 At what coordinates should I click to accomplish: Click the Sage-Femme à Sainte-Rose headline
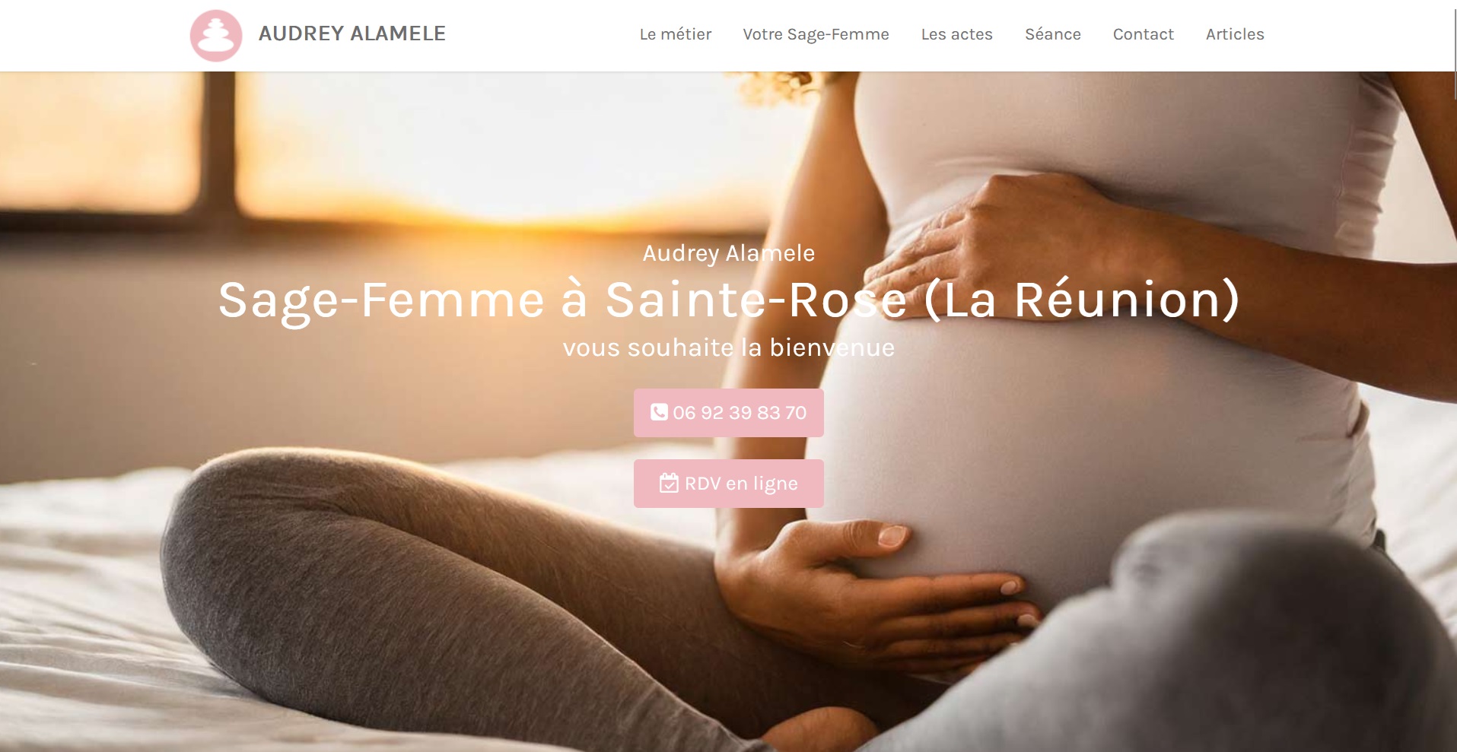coord(729,300)
